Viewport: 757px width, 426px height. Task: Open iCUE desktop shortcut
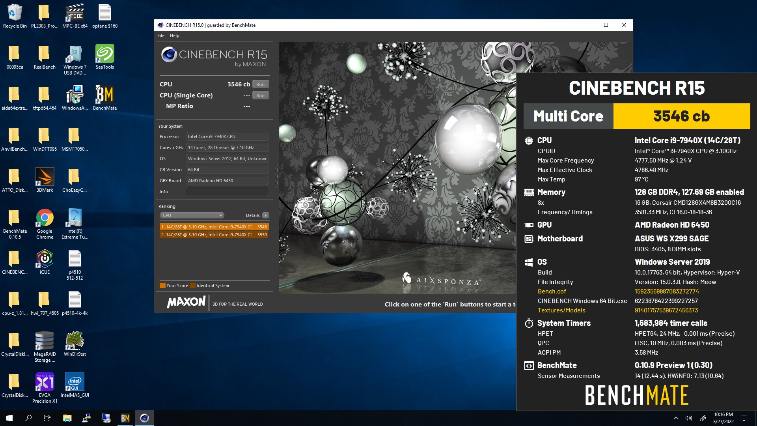pyautogui.click(x=45, y=262)
